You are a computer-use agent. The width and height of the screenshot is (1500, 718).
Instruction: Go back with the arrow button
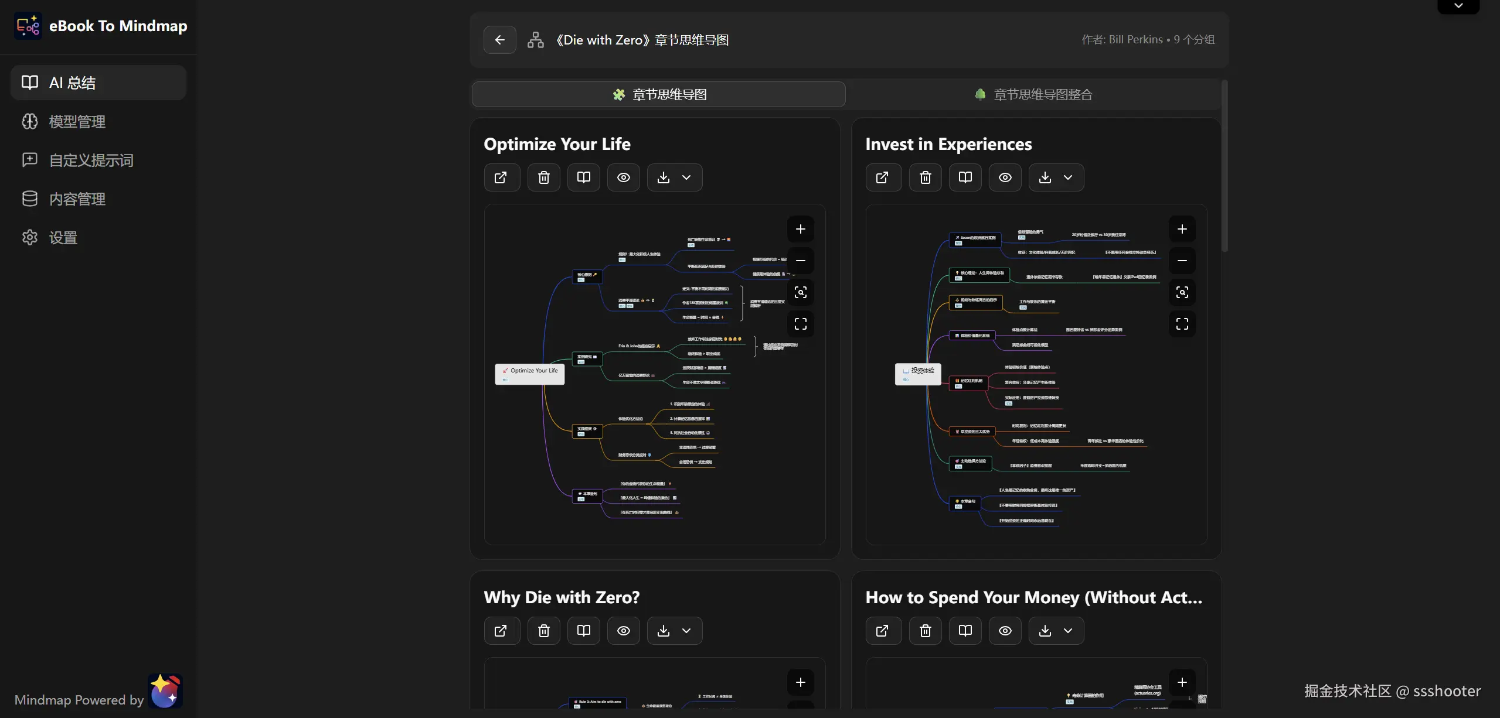[499, 40]
